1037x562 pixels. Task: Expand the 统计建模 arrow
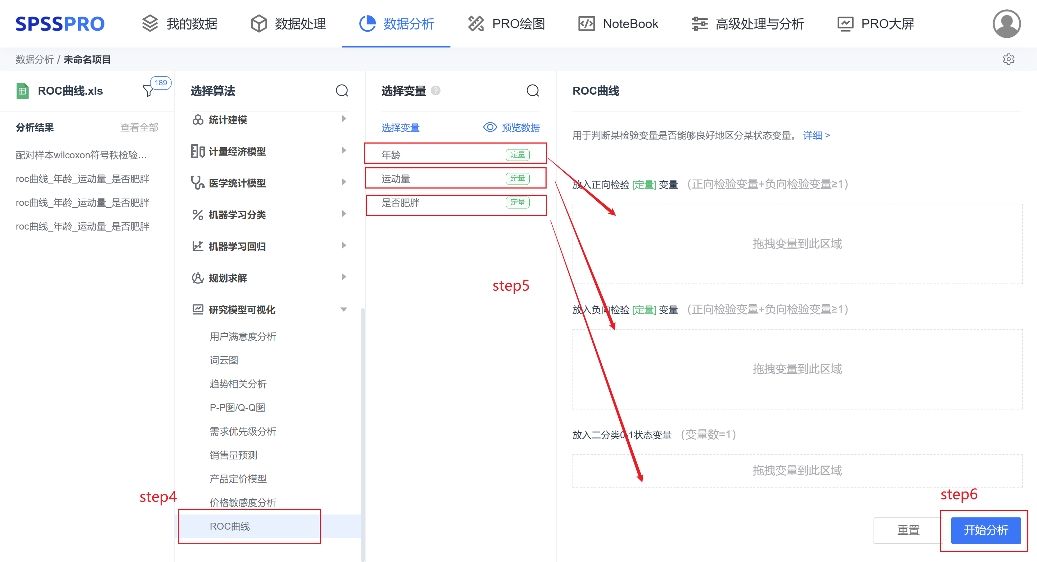[x=344, y=119]
